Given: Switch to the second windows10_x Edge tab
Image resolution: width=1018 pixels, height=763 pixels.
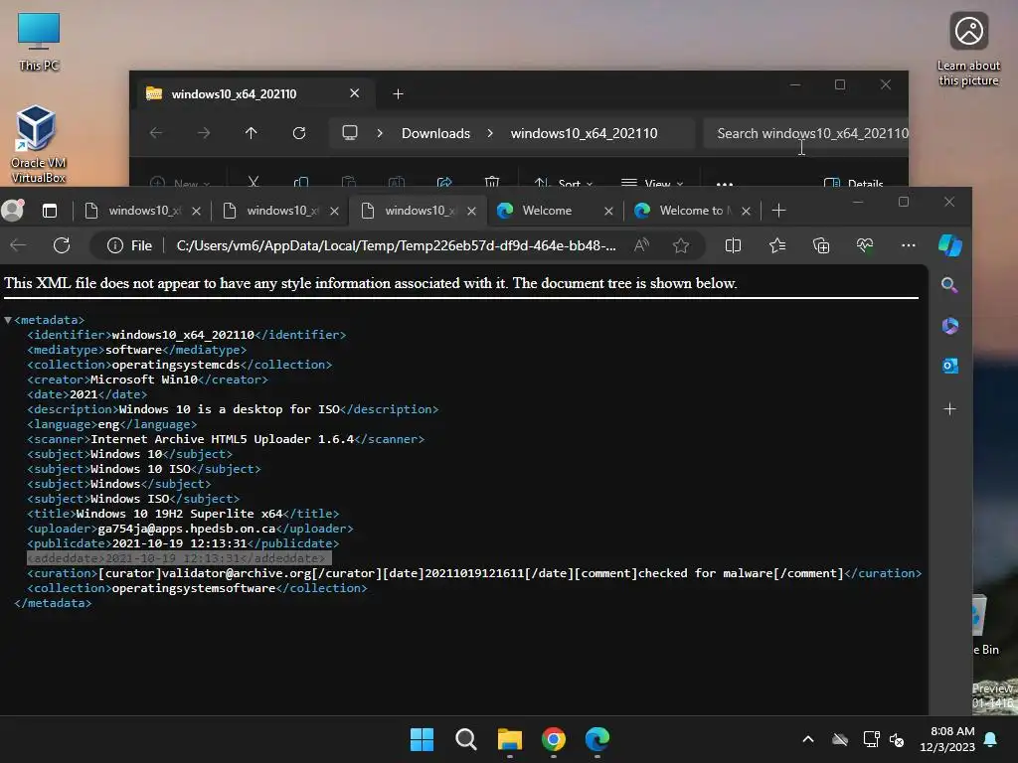Looking at the screenshot, I should tap(282, 211).
